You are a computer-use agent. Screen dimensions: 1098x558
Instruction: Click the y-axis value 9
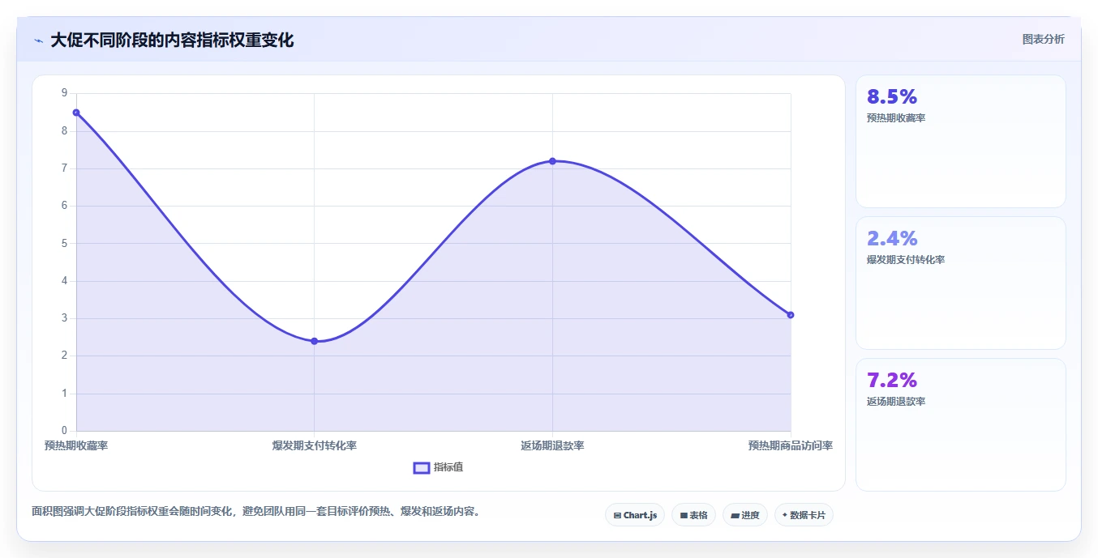point(64,94)
